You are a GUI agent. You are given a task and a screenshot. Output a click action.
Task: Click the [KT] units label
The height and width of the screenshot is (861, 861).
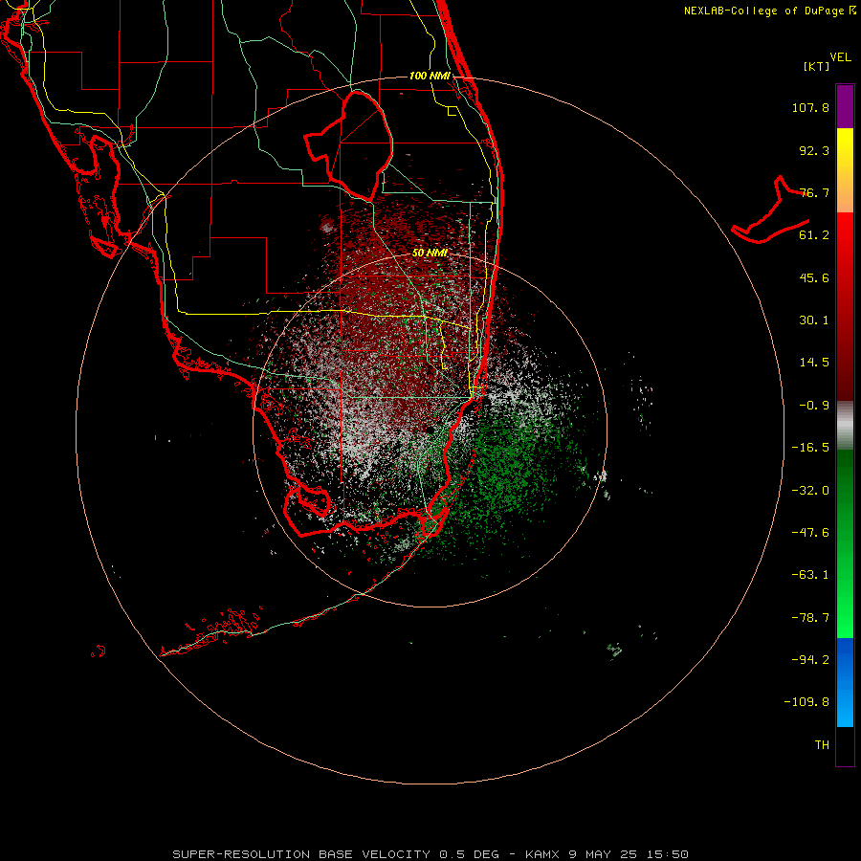point(817,67)
